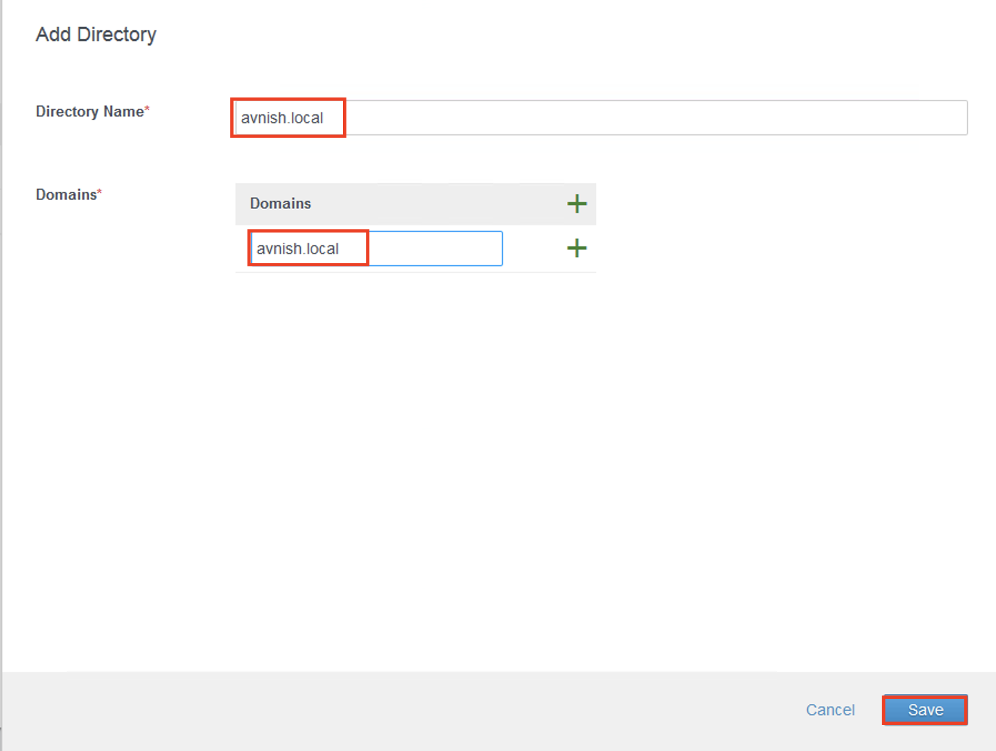Image resolution: width=996 pixels, height=751 pixels.
Task: Click the red asterisk next to Directory Name
Action: pyautogui.click(x=147, y=109)
